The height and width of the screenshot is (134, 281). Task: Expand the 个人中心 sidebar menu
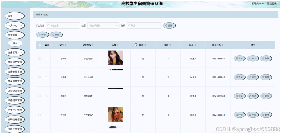click(15, 26)
